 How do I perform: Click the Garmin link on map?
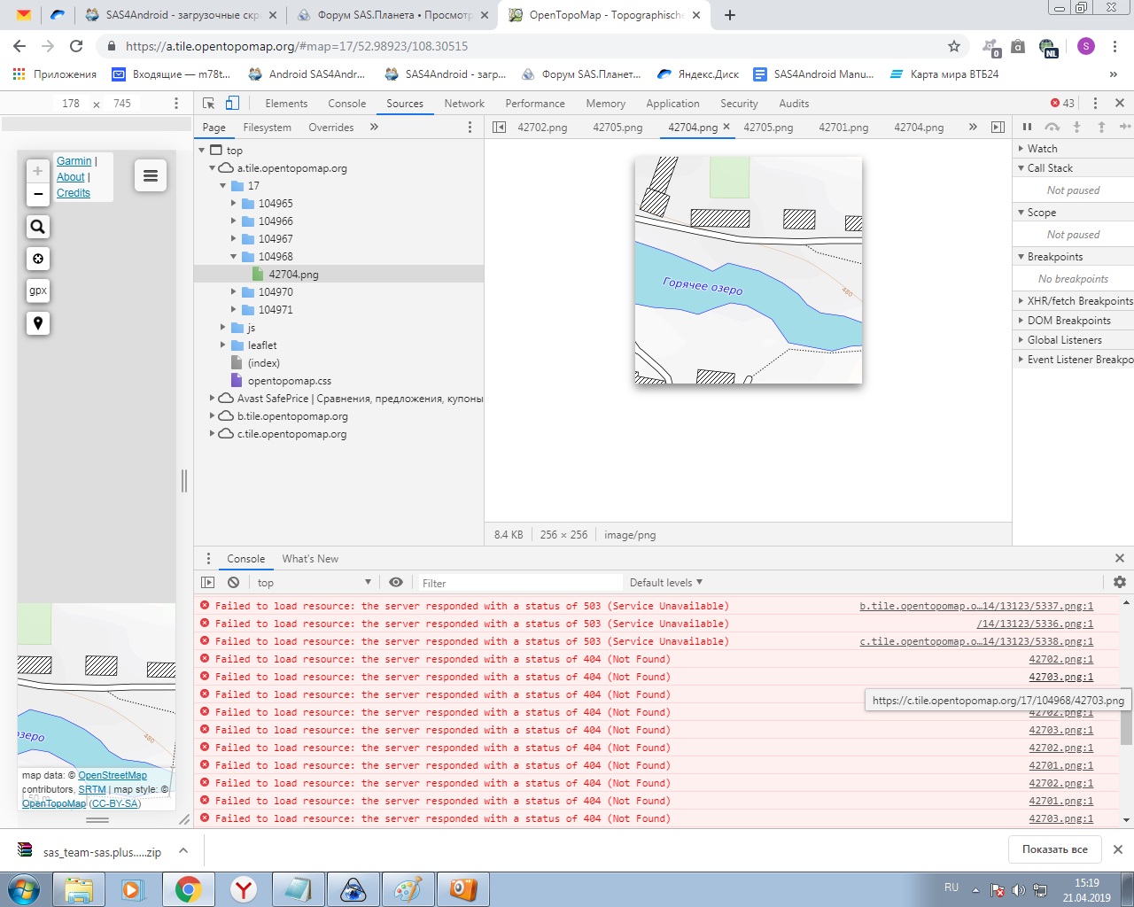(x=74, y=161)
